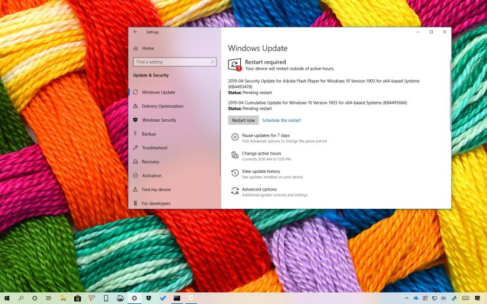The image size is (487, 304).
Task: Show hidden system tray icons
Action: coord(406,298)
